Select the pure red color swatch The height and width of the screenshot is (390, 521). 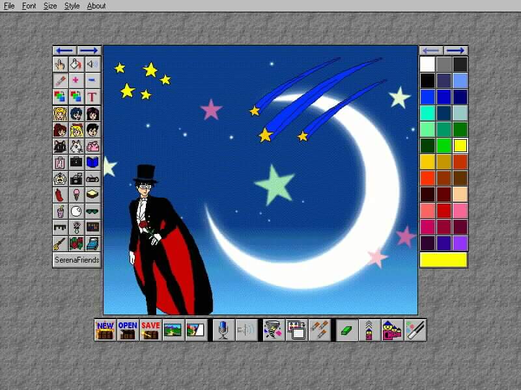pos(444,211)
